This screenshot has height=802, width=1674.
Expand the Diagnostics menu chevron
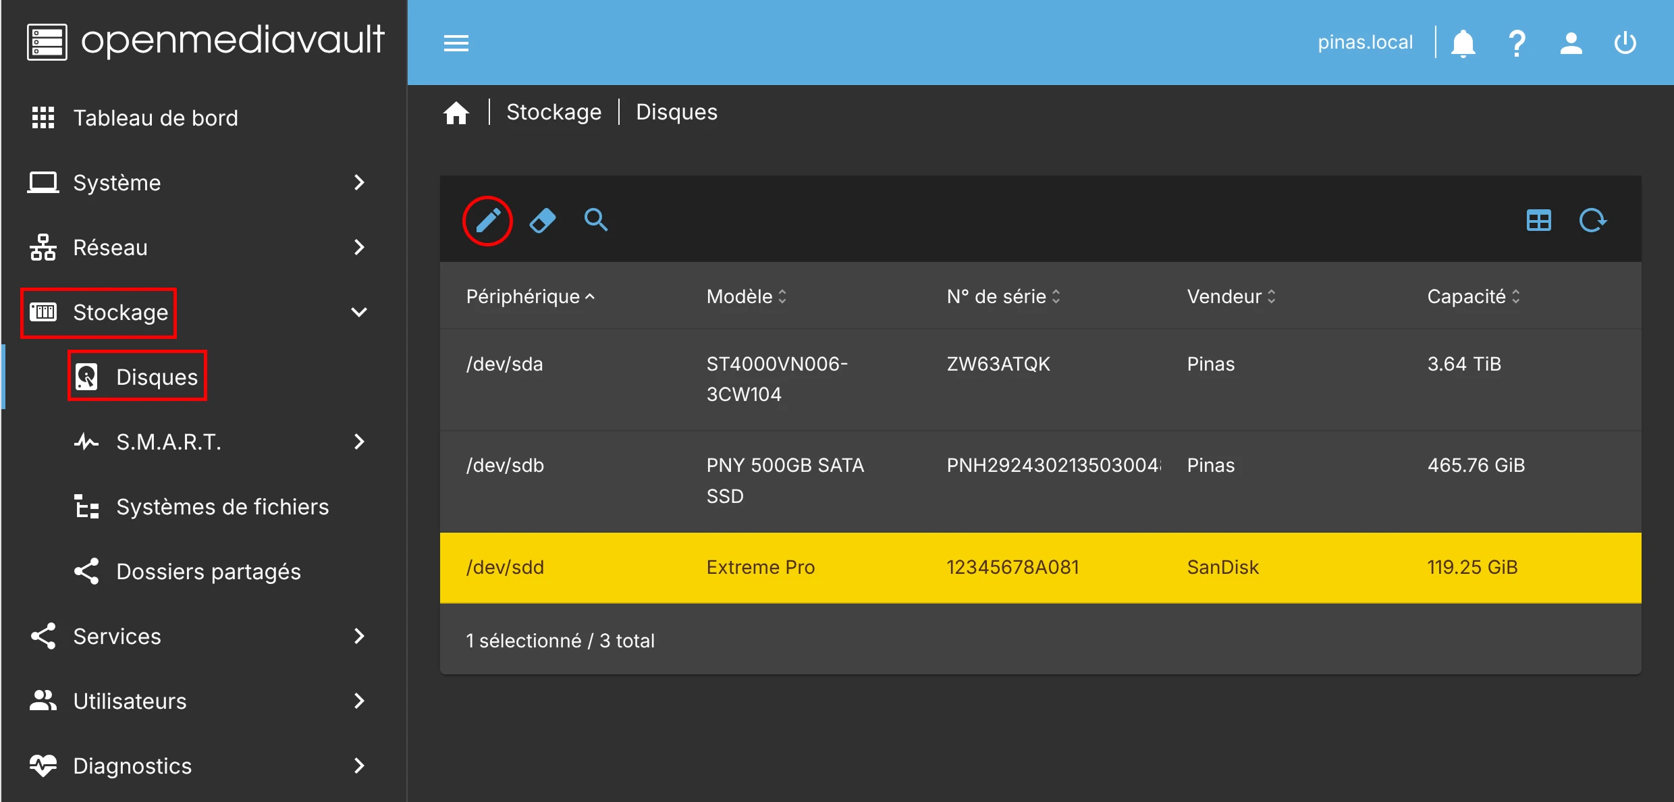point(359,766)
